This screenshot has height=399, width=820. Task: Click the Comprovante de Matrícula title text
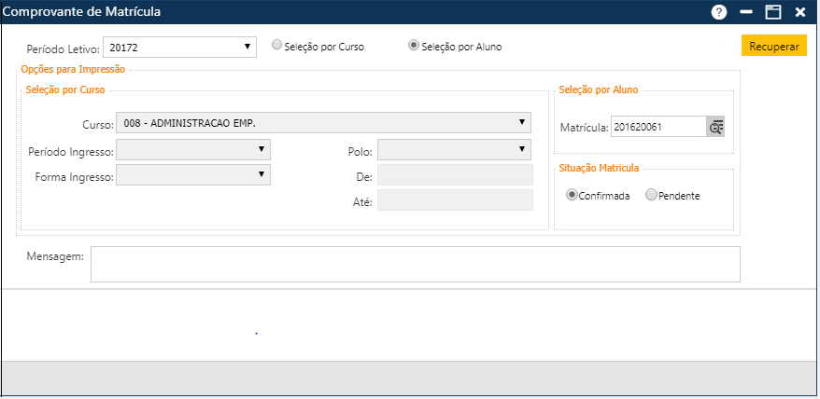82,11
